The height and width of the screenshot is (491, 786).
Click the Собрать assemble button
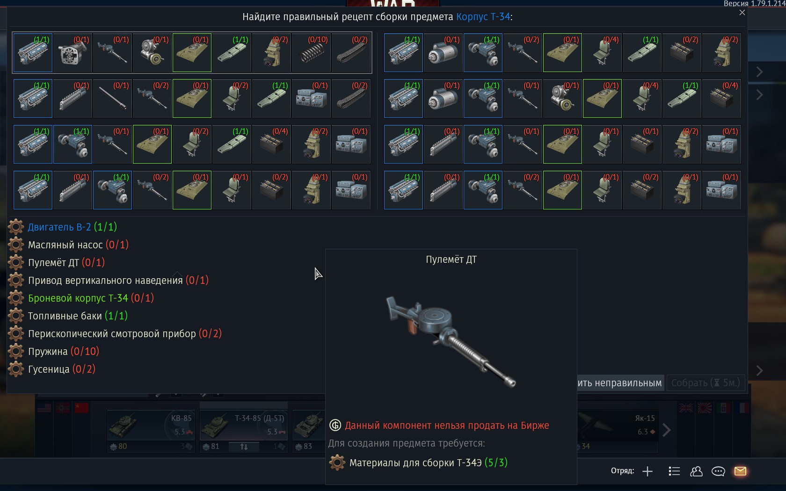tap(706, 383)
